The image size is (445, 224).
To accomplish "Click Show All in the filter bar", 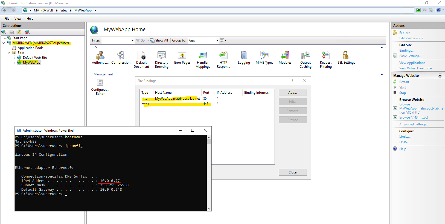I will (x=159, y=40).
